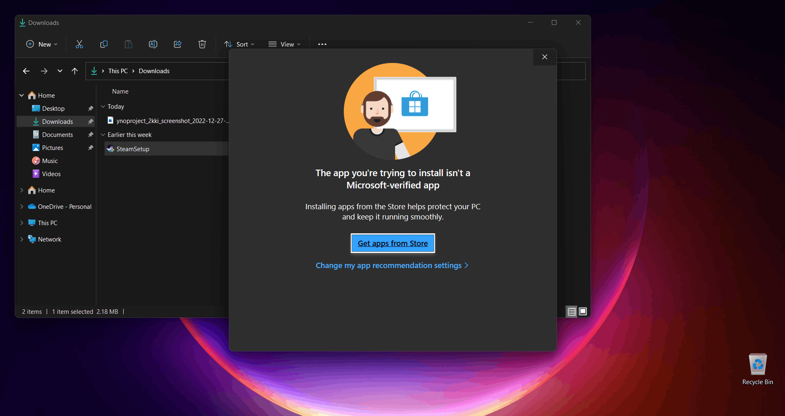Click the Cut scissors icon in toolbar
This screenshot has width=785, height=416.
pyautogui.click(x=79, y=44)
